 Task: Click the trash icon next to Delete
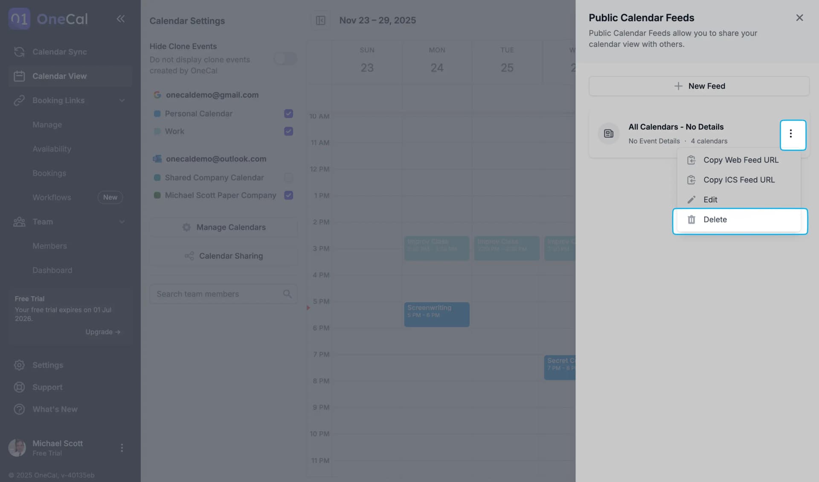[x=691, y=219]
